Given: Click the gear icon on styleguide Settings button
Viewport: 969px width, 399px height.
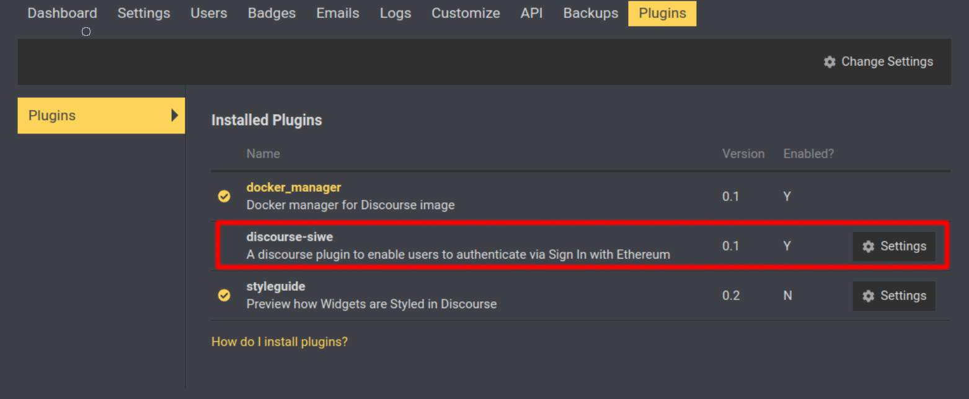Looking at the screenshot, I should pyautogui.click(x=867, y=296).
